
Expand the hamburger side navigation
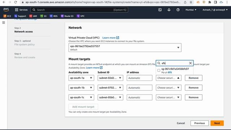pos(4,22)
